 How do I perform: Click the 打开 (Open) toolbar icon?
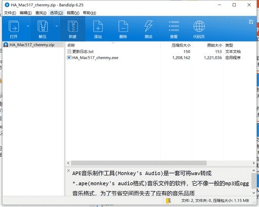(14, 26)
